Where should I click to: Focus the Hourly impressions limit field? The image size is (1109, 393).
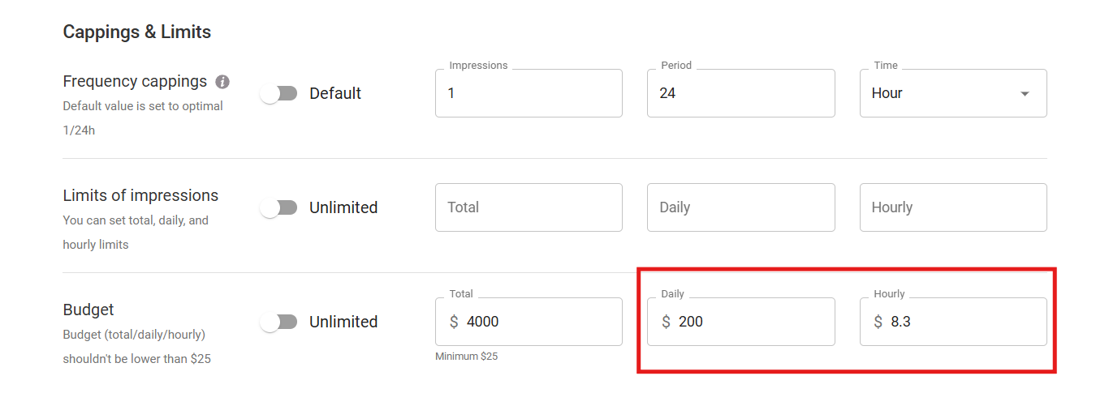952,207
